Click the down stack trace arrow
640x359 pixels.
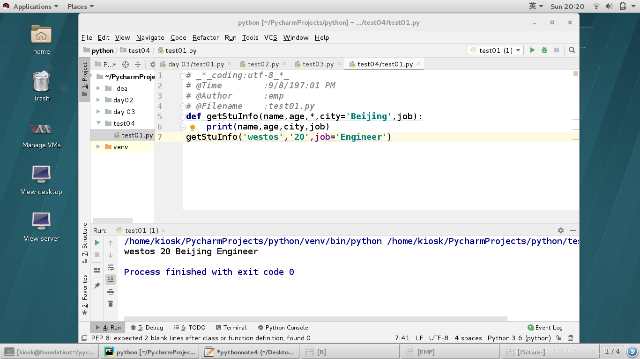tap(111, 255)
